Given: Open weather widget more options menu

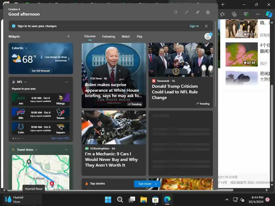Looking at the screenshot, I should (x=67, y=48).
